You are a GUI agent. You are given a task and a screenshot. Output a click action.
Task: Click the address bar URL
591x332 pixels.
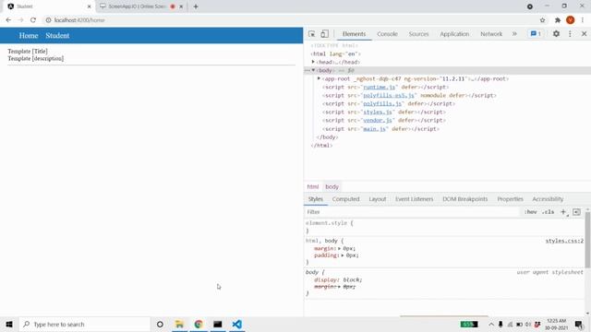coord(79,20)
